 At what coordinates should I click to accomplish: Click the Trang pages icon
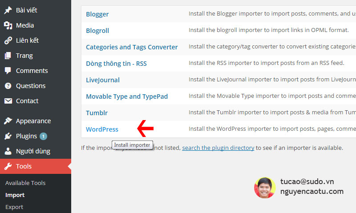click(8, 56)
